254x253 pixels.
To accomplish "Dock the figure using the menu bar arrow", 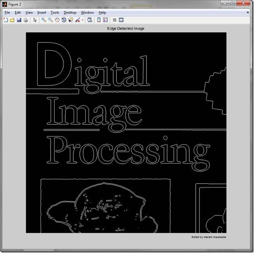I will [248, 12].
